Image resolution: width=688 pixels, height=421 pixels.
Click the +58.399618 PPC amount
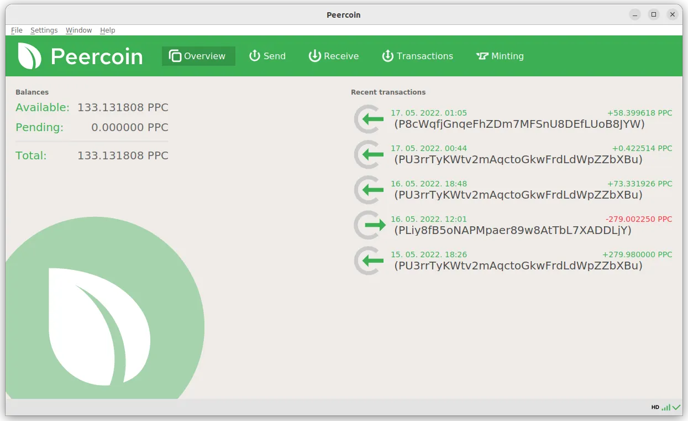point(640,113)
